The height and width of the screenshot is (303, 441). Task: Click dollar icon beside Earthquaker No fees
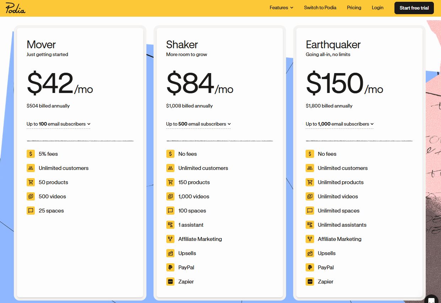tap(310, 154)
